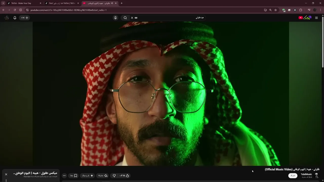The height and width of the screenshot is (182, 324).
Task: Bookmark this page with the star
Action: 276,10
